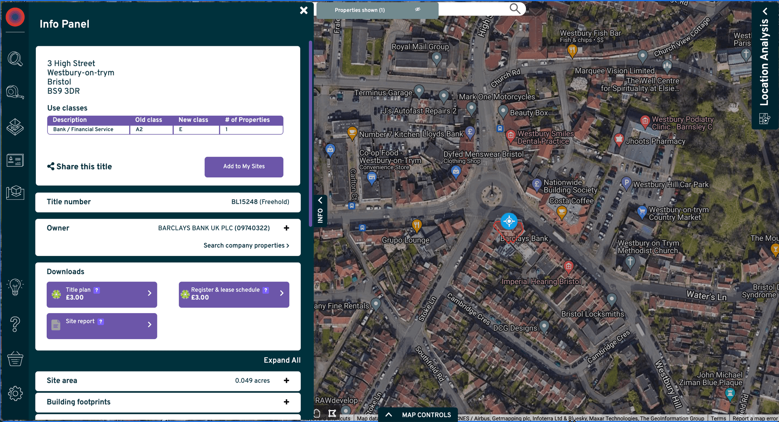
Task: Open the search tool in the sidebar
Action: [15, 59]
